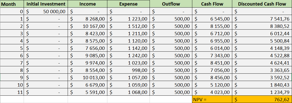Select the month 11 cell

point(12,92)
